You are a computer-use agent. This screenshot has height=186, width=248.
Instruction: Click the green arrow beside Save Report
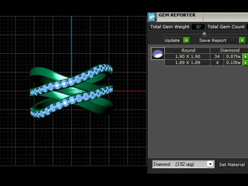point(242,40)
